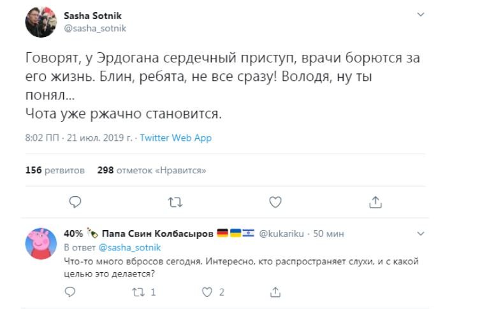This screenshot has height=309, width=496.
Task: Open Sasha Sotnik's profile picture
Action: pyautogui.click(x=40, y=22)
